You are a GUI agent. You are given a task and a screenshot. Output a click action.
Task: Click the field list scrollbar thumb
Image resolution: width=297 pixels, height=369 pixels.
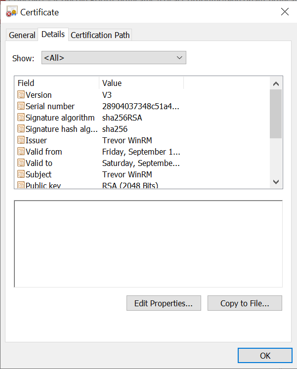276,114
